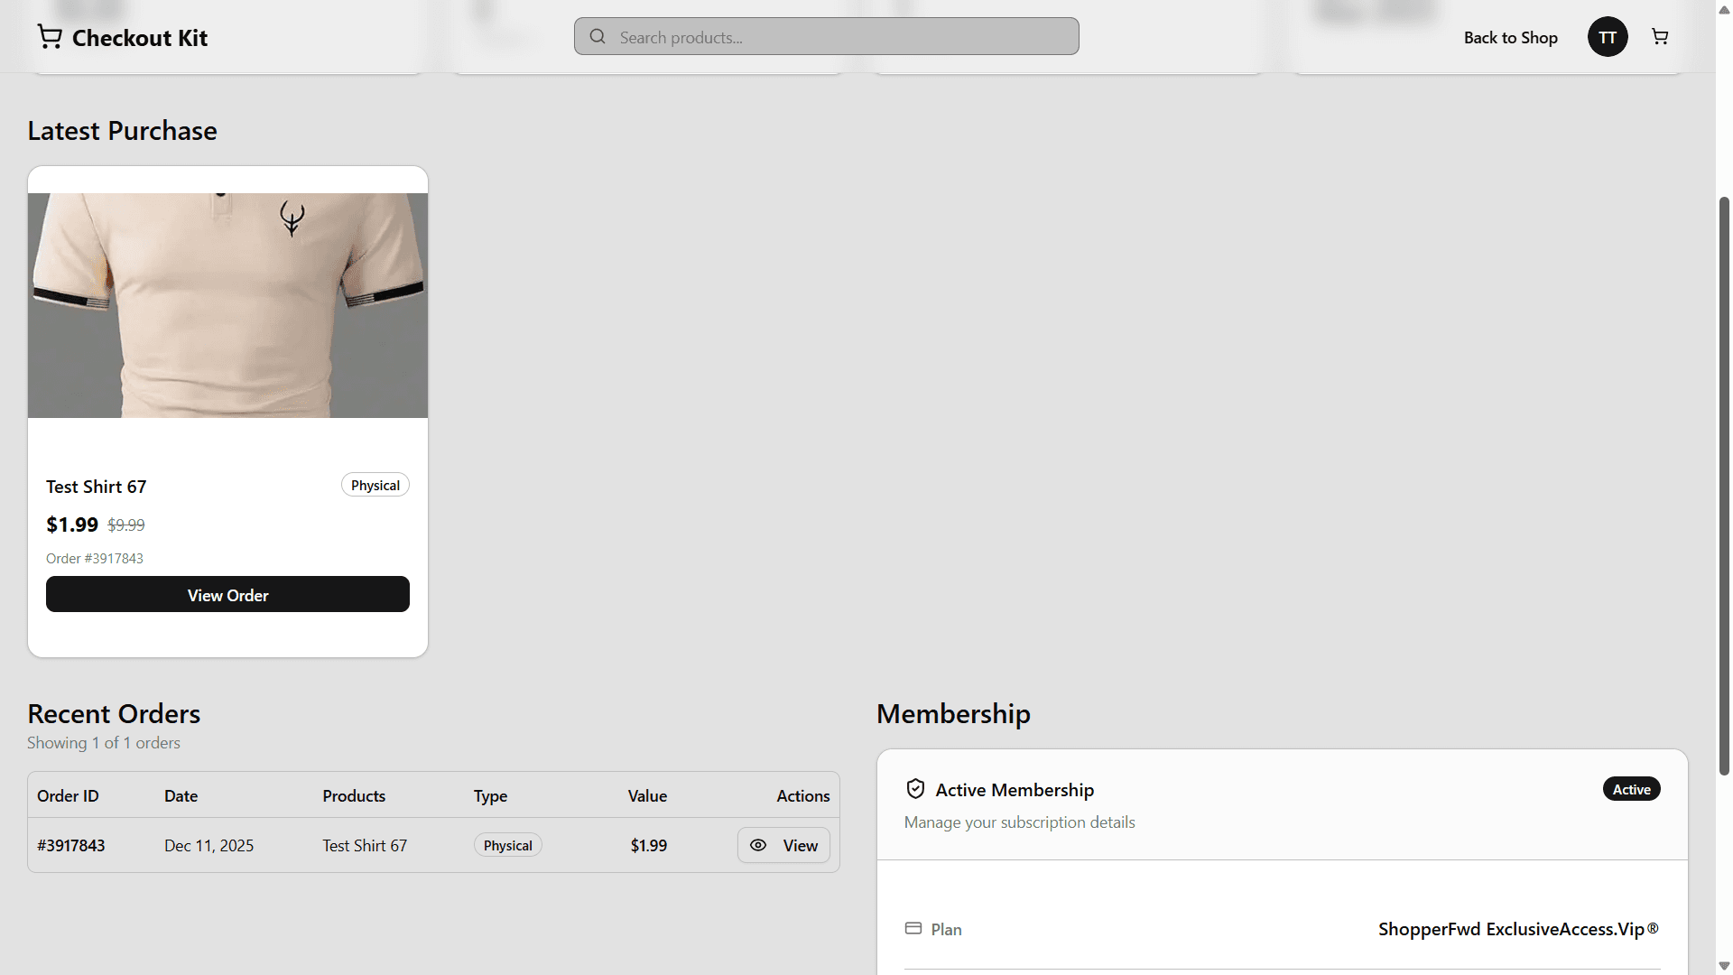The image size is (1733, 975).
Task: Click the eye icon on the View action
Action: coord(758,845)
